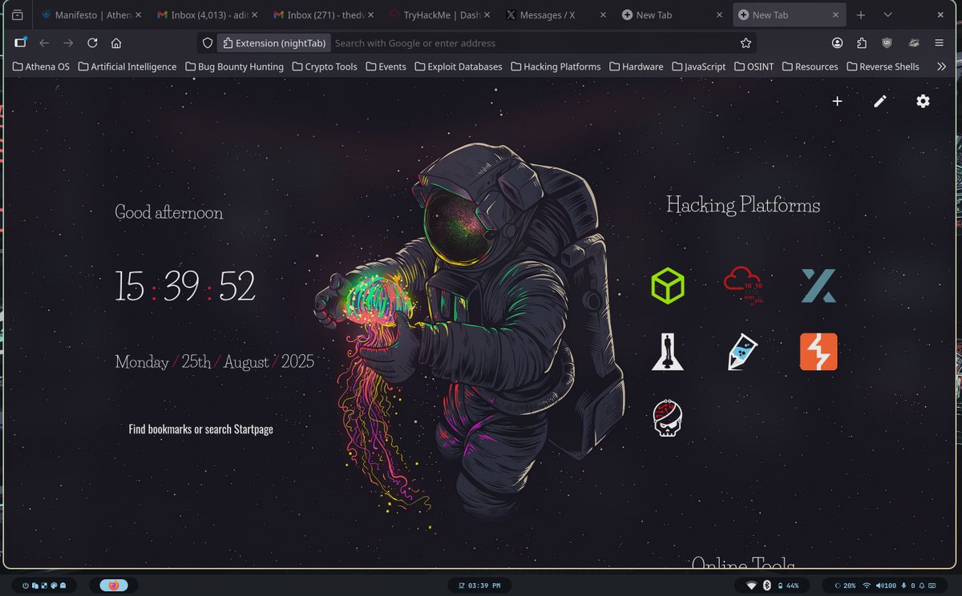The width and height of the screenshot is (962, 596).
Task: Open the teal X-shaped logo bookmark
Action: (x=819, y=285)
